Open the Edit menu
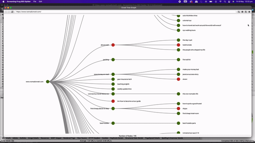The width and height of the screenshot is (255, 143). coord(40,2)
